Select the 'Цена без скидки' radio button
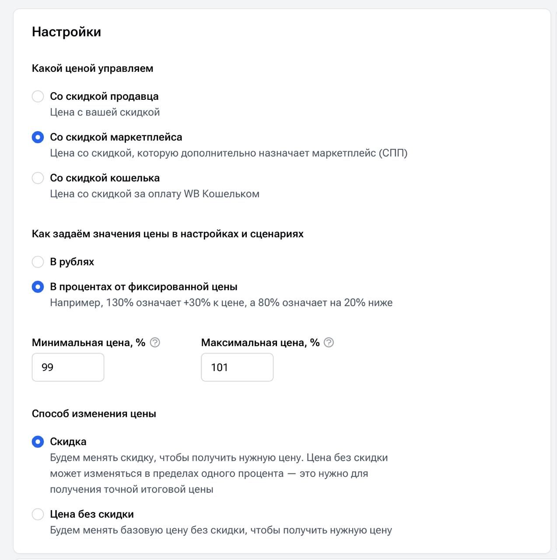 pos(38,514)
